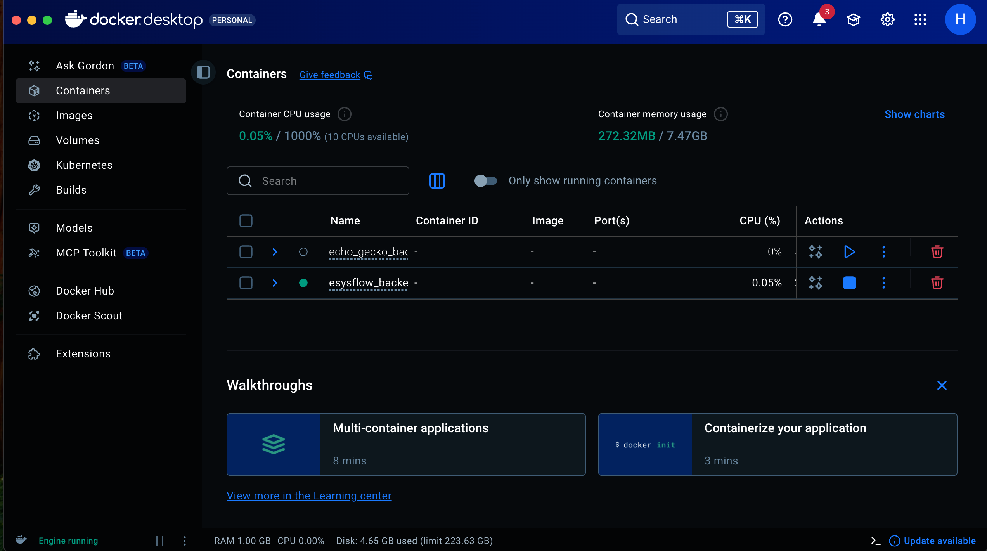Screen dimensions: 987x551
Task: Click Update available
Action: click(932, 541)
